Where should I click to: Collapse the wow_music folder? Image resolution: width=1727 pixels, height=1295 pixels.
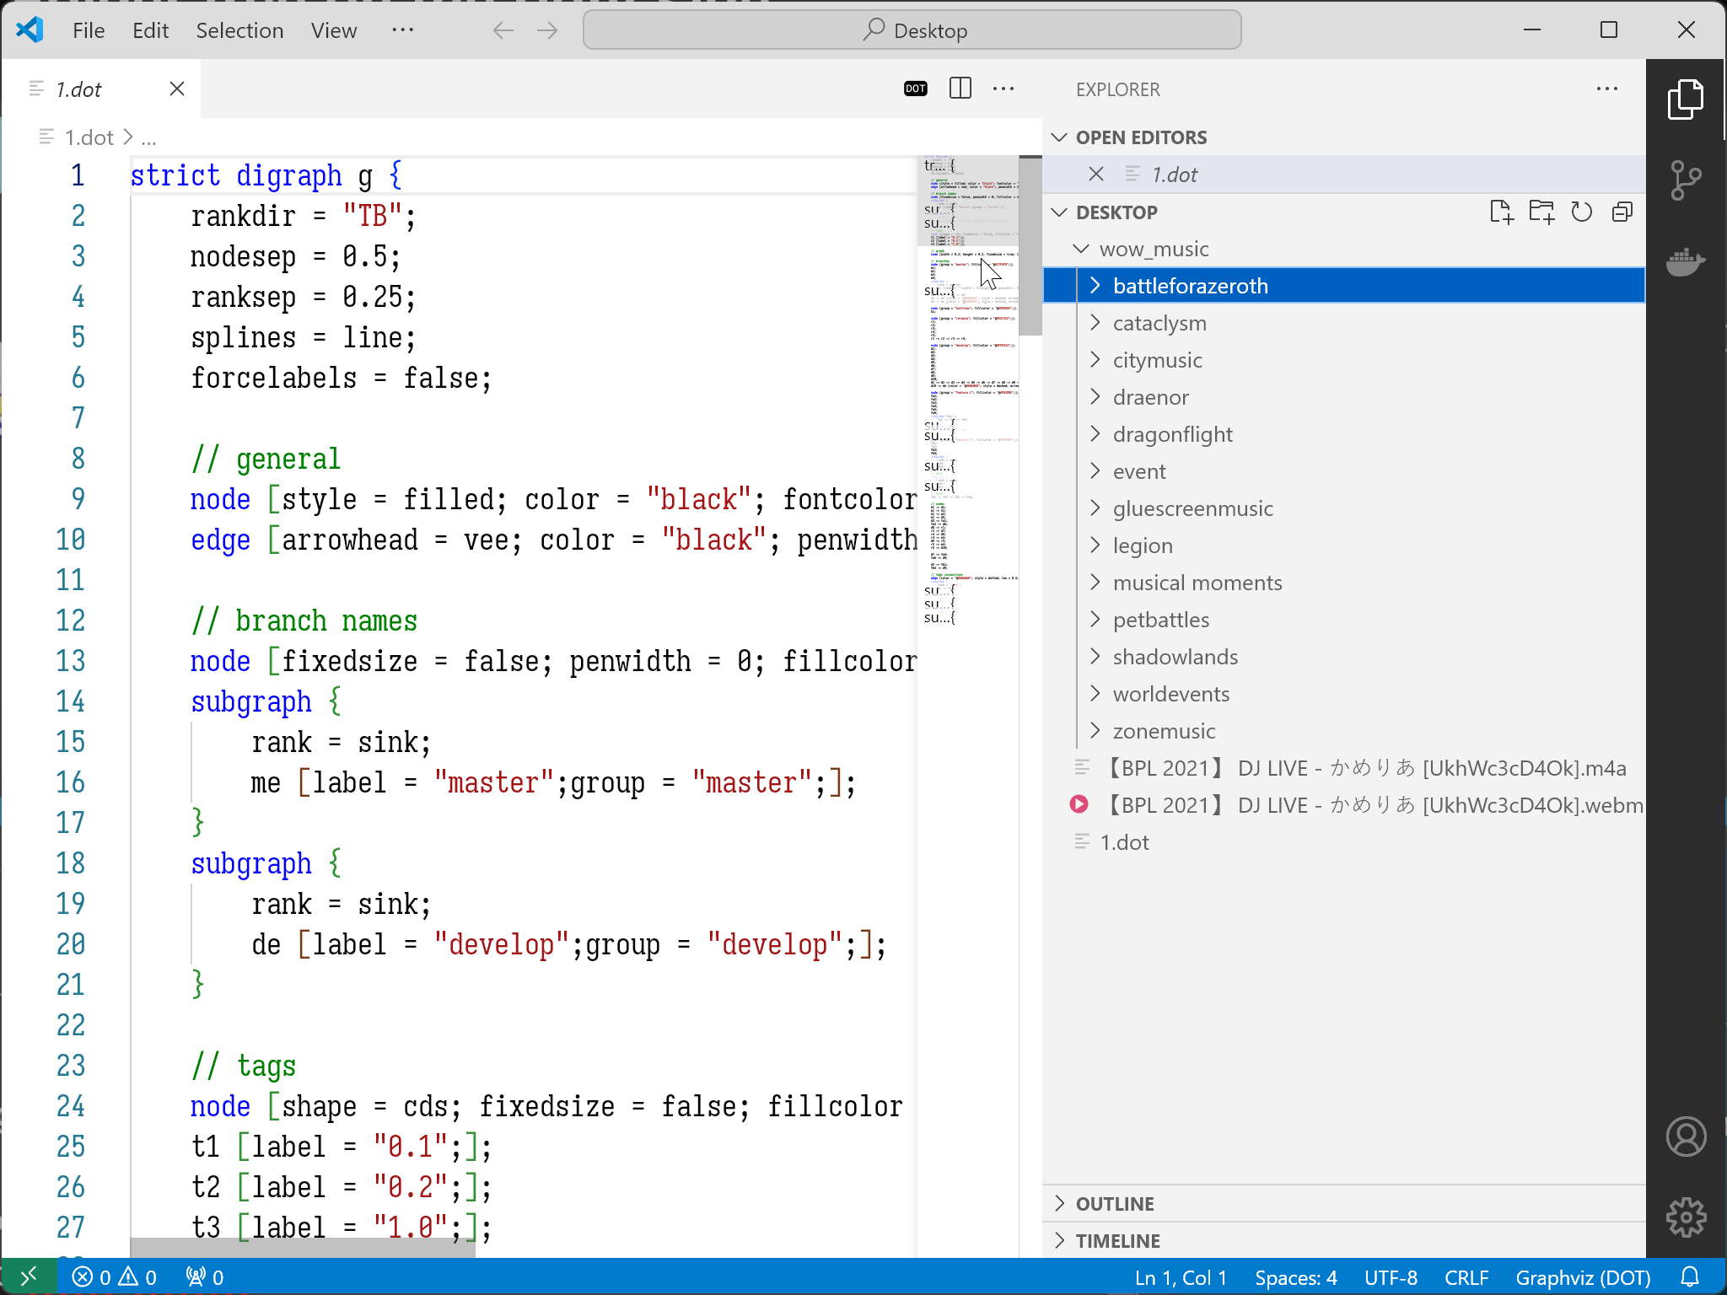1154,249
